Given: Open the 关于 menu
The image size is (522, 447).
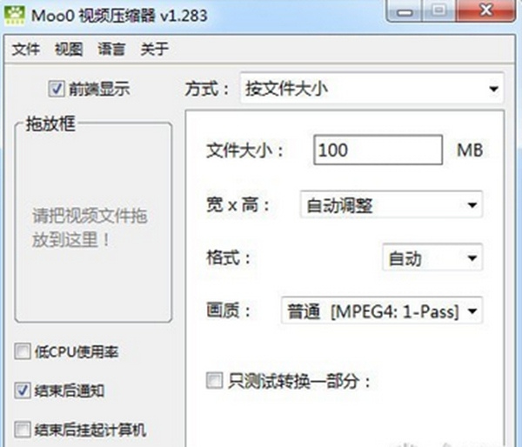Looking at the screenshot, I should pos(155,50).
